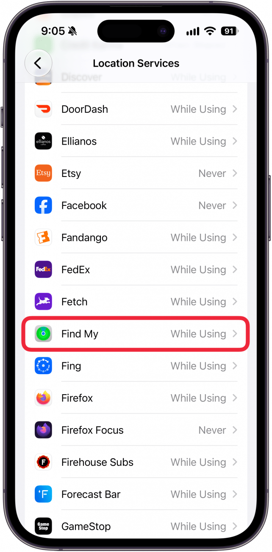The height and width of the screenshot is (552, 272).
Task: Tap the DoorDash app icon
Action: tap(43, 109)
